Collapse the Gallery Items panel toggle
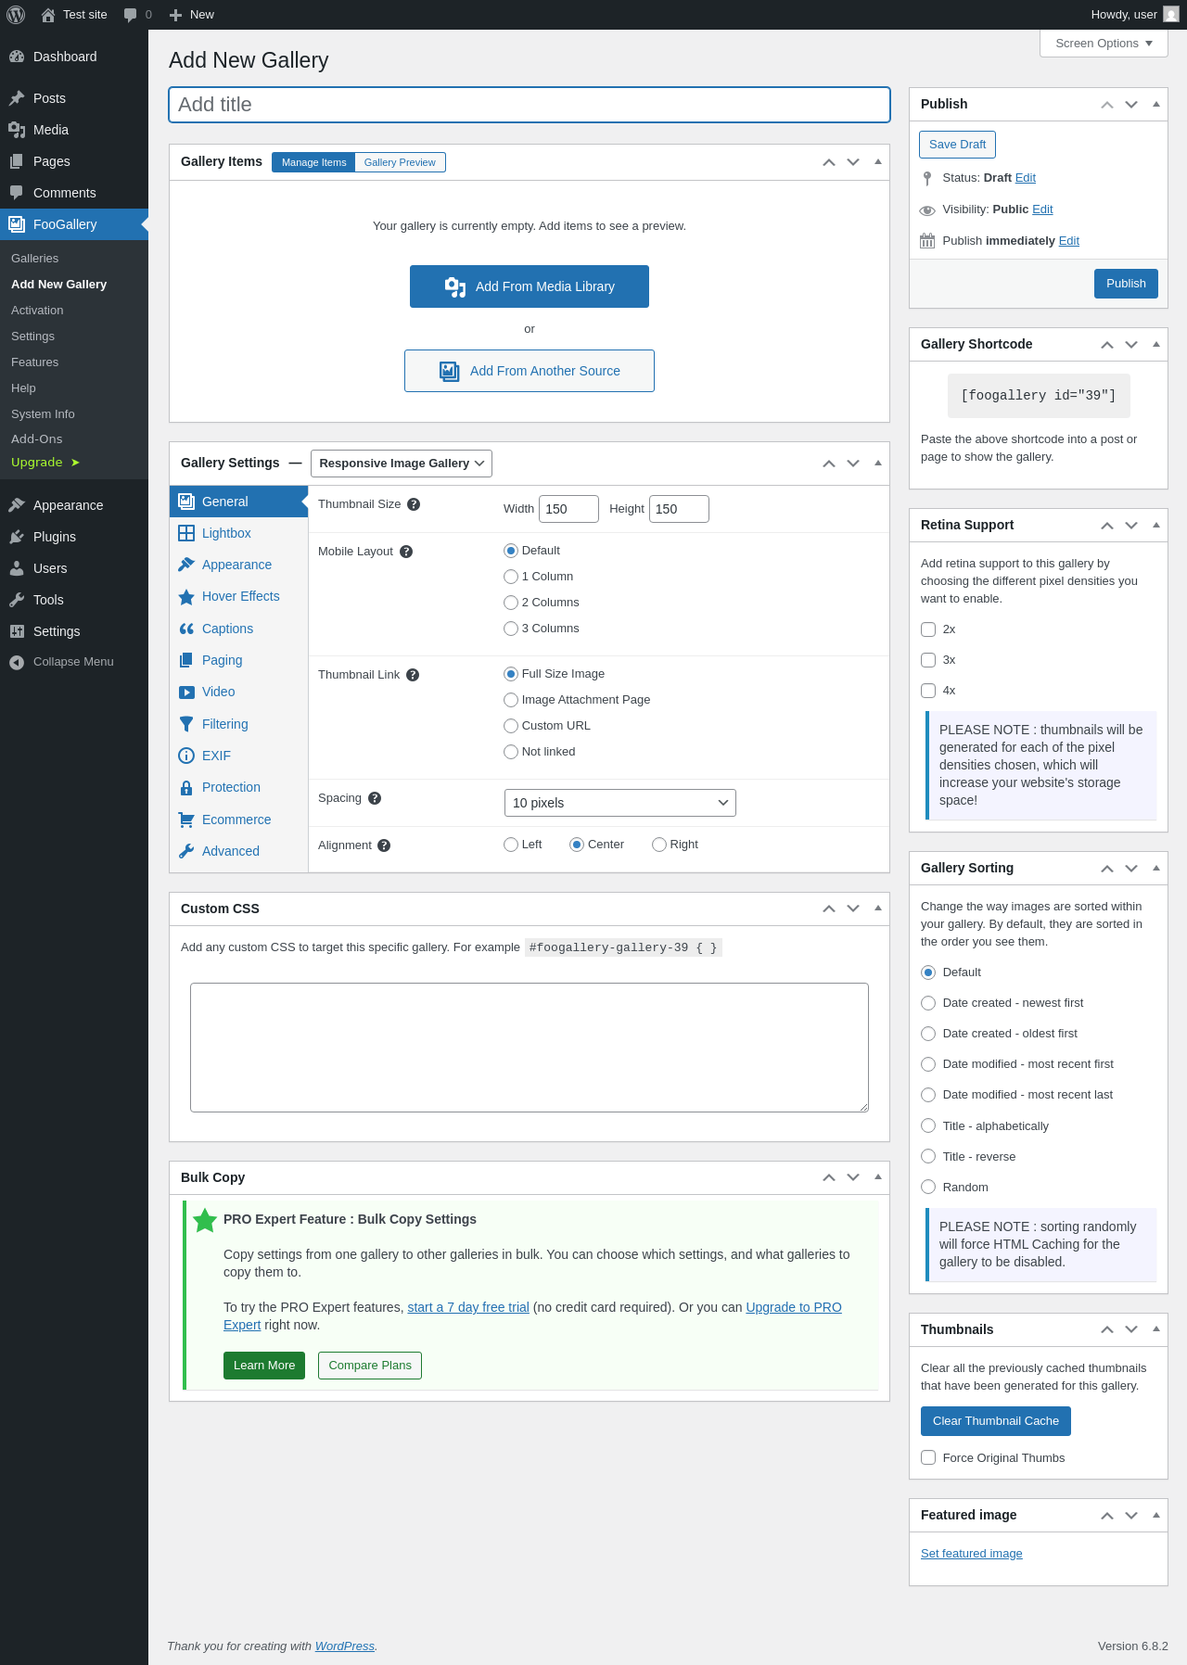 tap(877, 162)
